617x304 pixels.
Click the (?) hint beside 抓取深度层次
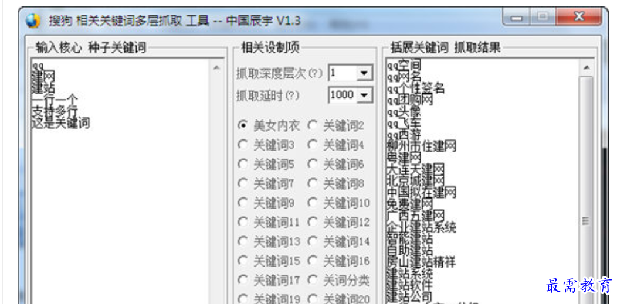tap(315, 73)
